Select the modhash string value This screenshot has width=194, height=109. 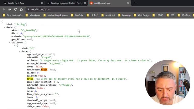(57, 36)
